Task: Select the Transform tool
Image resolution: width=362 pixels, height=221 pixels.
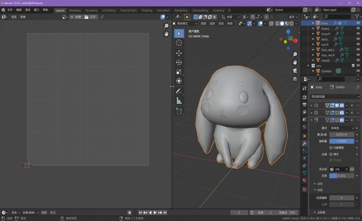Action: click(x=179, y=81)
